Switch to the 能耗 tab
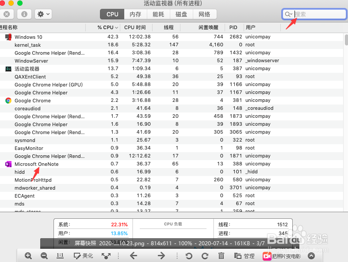Viewport: 348px width, 262px height. (158, 15)
